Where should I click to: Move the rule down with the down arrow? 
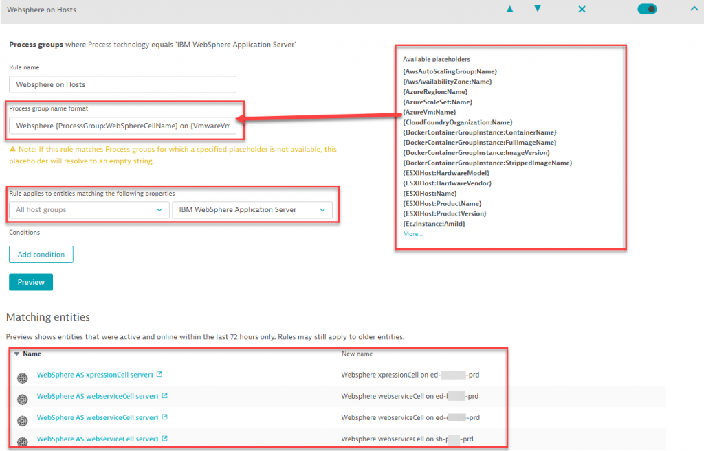point(538,10)
